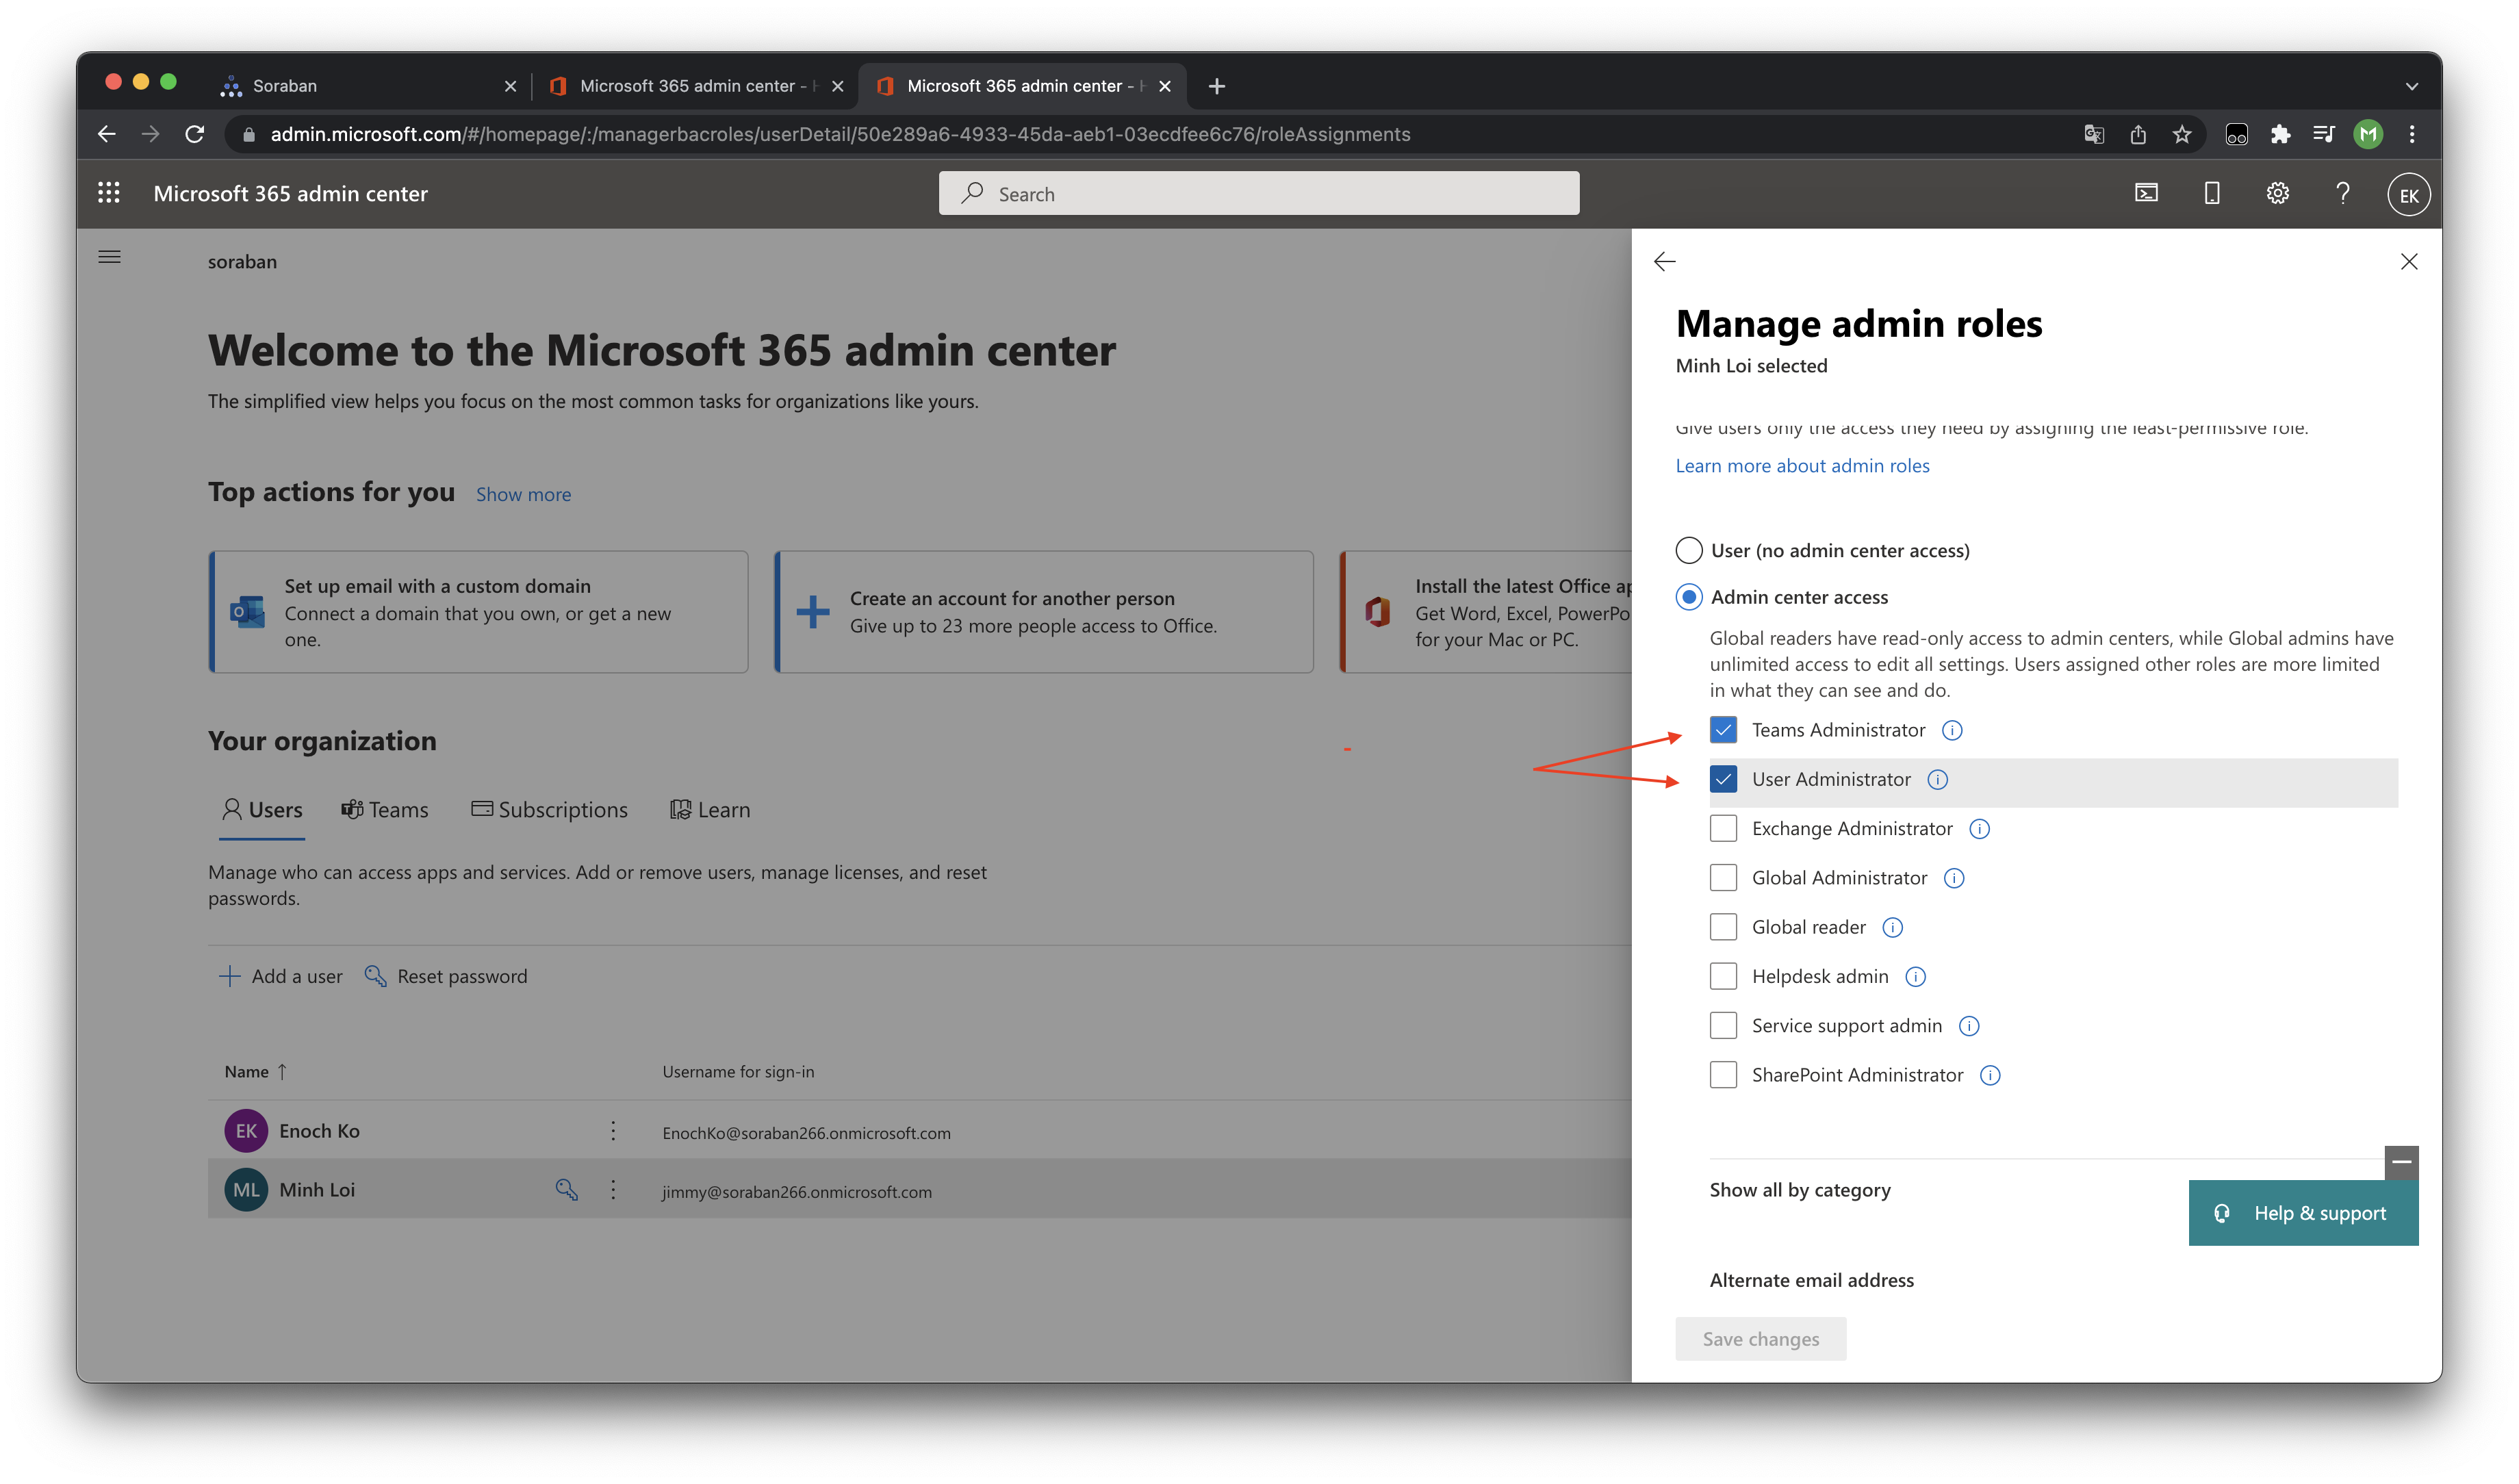2519x1484 pixels.
Task: Check SharePoint Administrator checkbox
Action: (1723, 1075)
